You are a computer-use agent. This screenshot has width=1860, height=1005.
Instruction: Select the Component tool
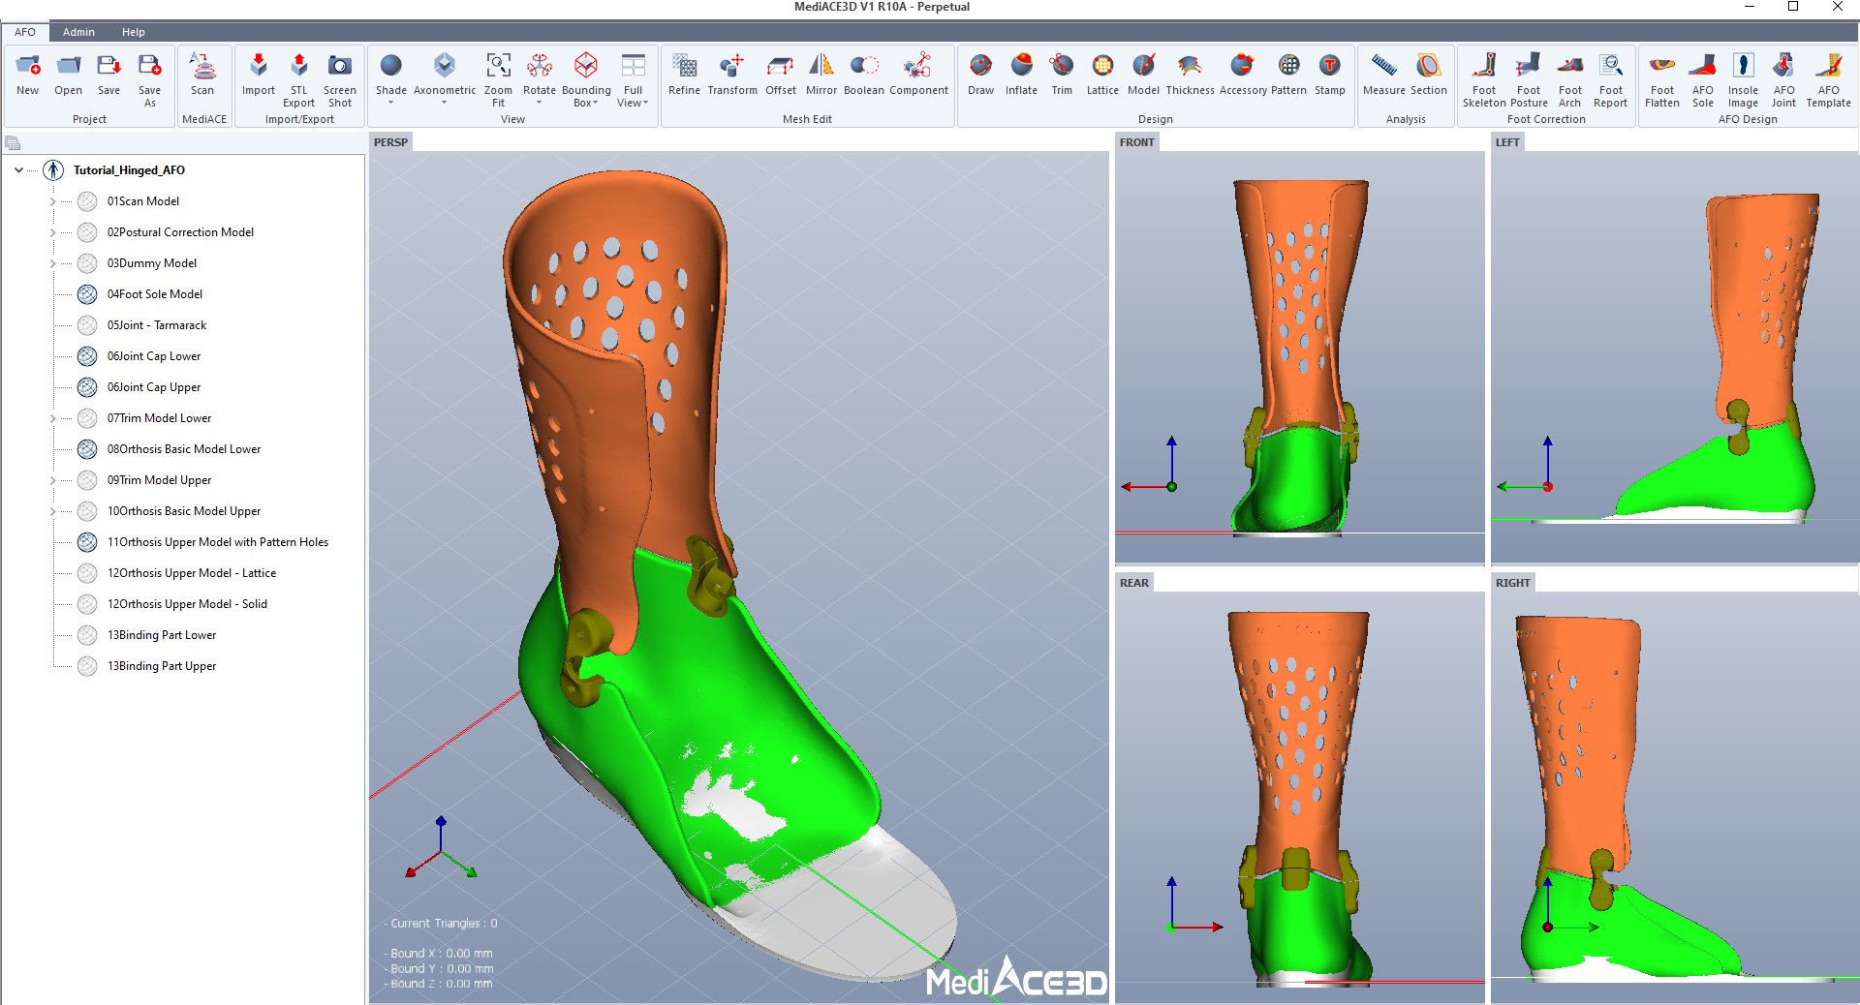click(918, 75)
